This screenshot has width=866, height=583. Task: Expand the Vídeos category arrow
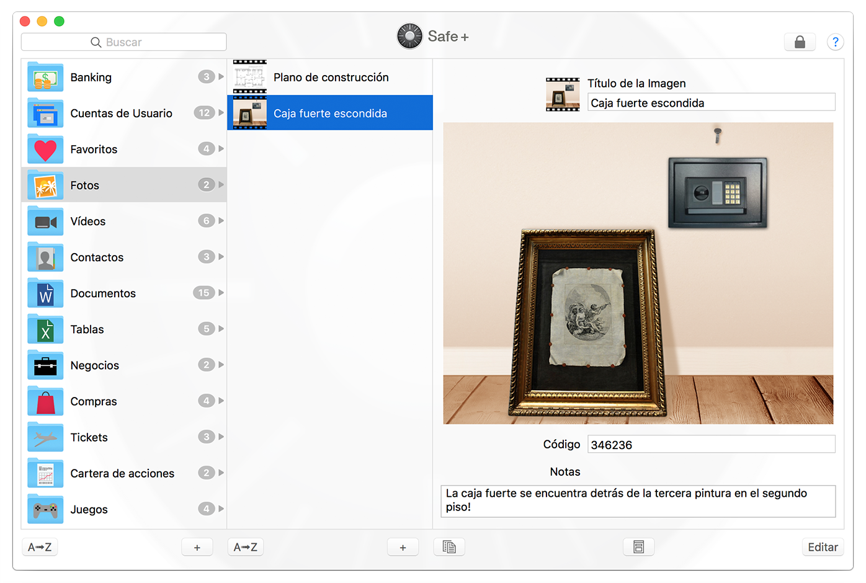pyautogui.click(x=221, y=221)
